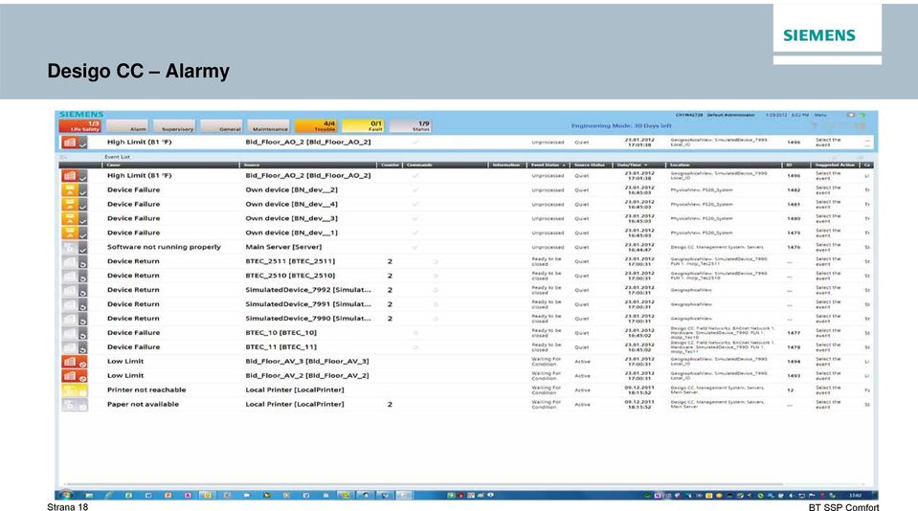Viewport: 918px width, 511px height.
Task: Click the Maintenance category button
Action: 268,126
